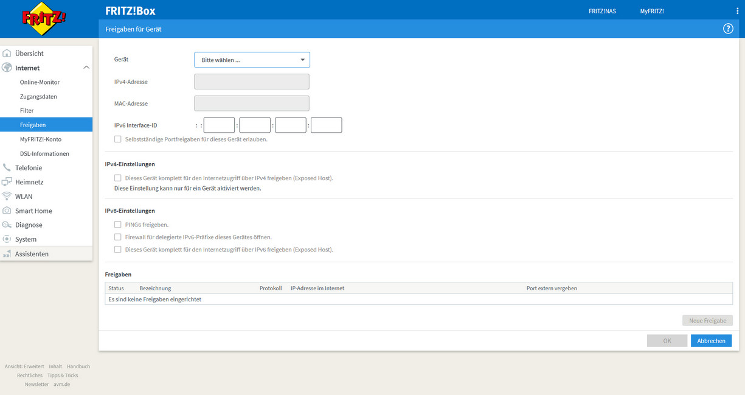
Task: Click the Abbrechen button
Action: pos(711,341)
